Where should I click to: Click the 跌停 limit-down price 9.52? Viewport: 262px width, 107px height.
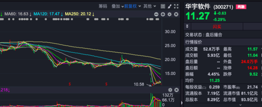253,74
